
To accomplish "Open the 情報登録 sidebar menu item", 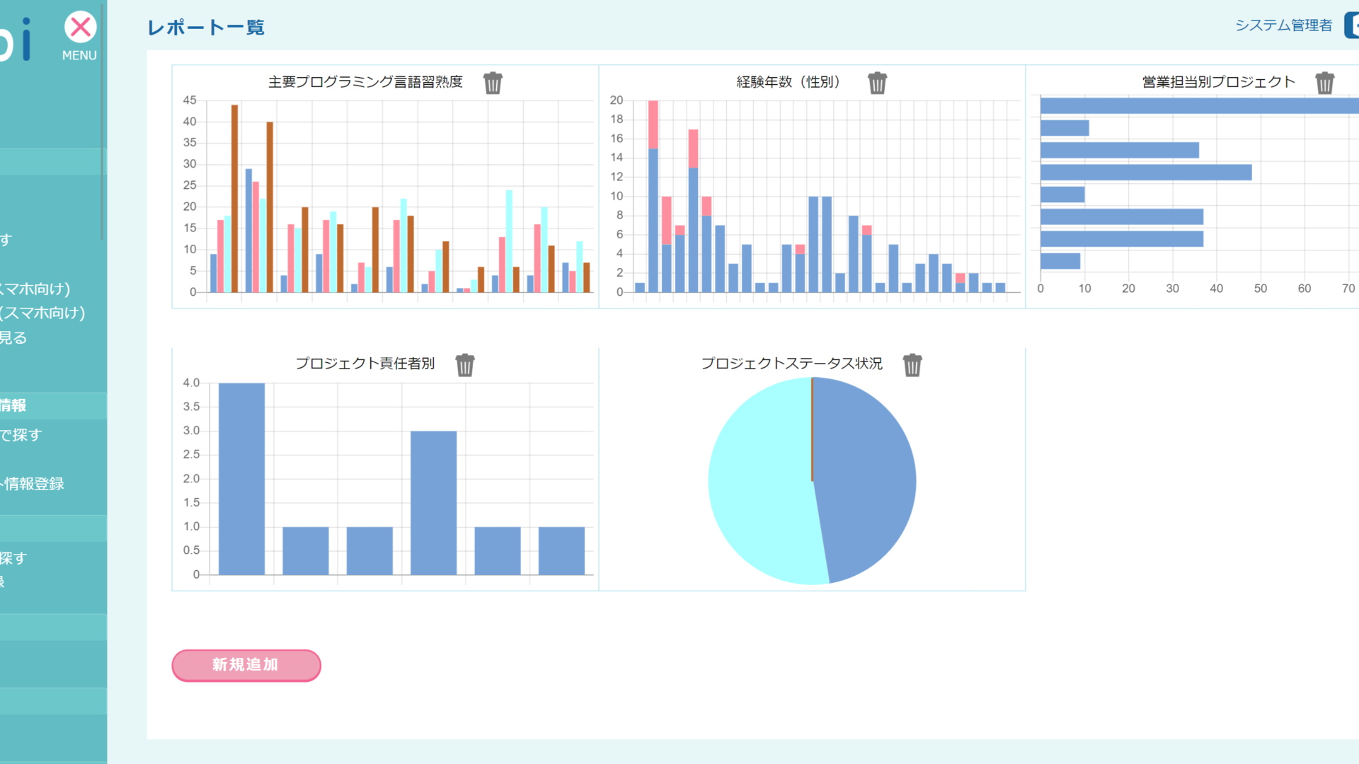I will pos(34,484).
